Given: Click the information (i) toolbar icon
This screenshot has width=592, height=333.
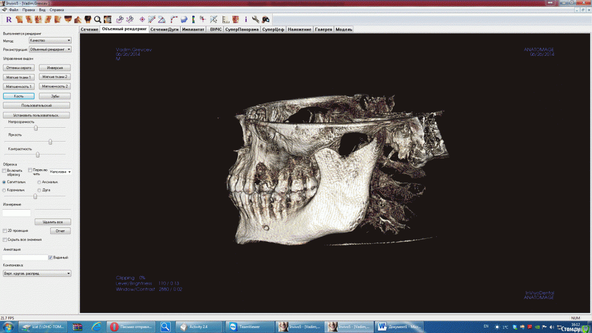Looking at the screenshot, I should pyautogui.click(x=245, y=19).
